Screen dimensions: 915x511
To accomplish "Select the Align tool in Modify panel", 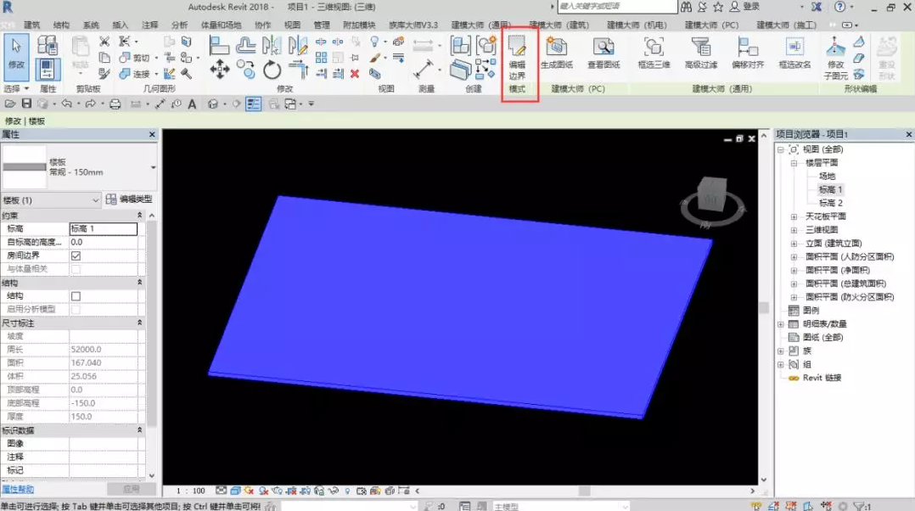I will pos(219,45).
